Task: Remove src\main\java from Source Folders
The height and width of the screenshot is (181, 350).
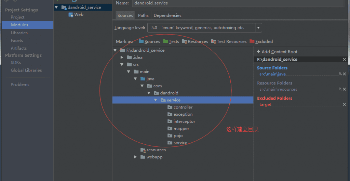Action: point(344,74)
